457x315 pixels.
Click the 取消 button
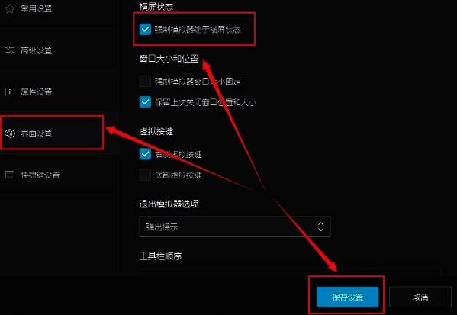(420, 297)
